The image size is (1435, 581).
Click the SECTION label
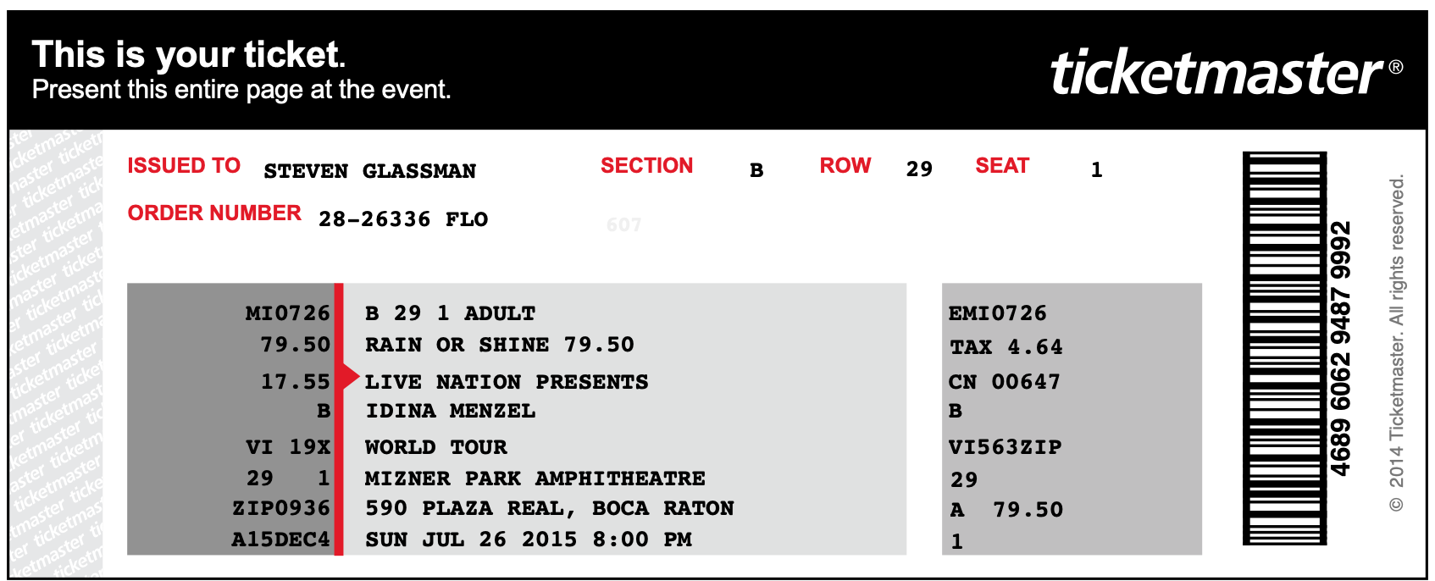click(647, 166)
